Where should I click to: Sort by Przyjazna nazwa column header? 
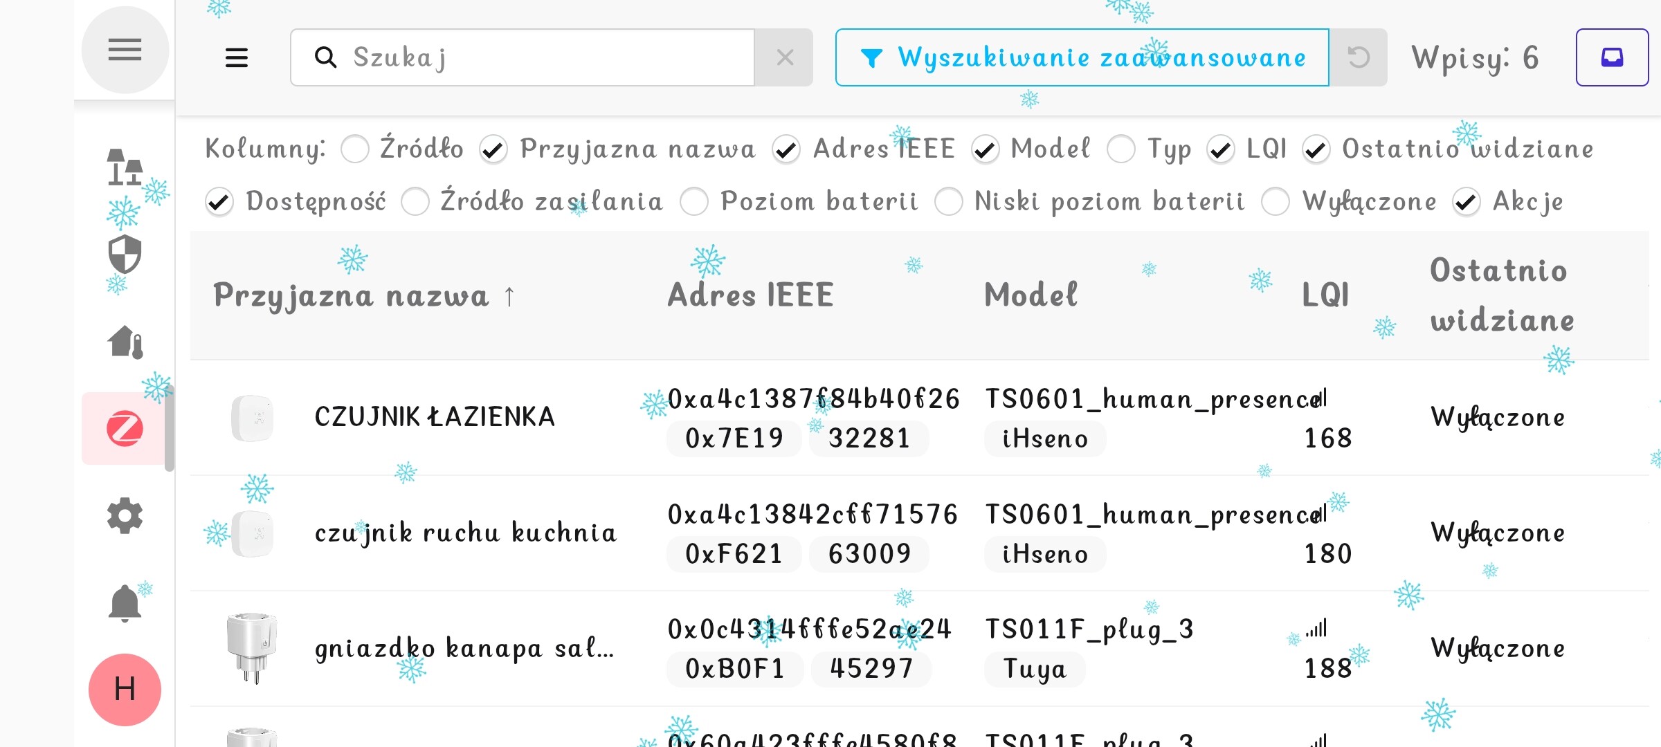(352, 295)
